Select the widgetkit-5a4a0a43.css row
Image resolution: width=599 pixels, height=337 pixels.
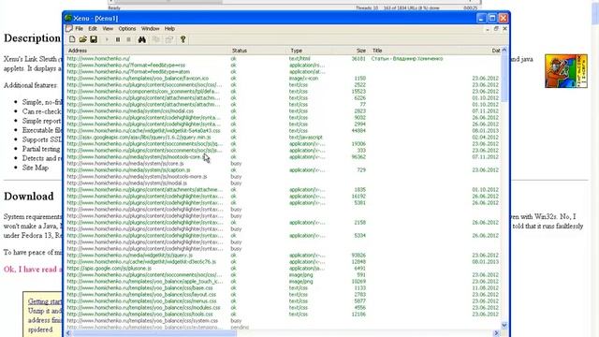[x=283, y=131]
